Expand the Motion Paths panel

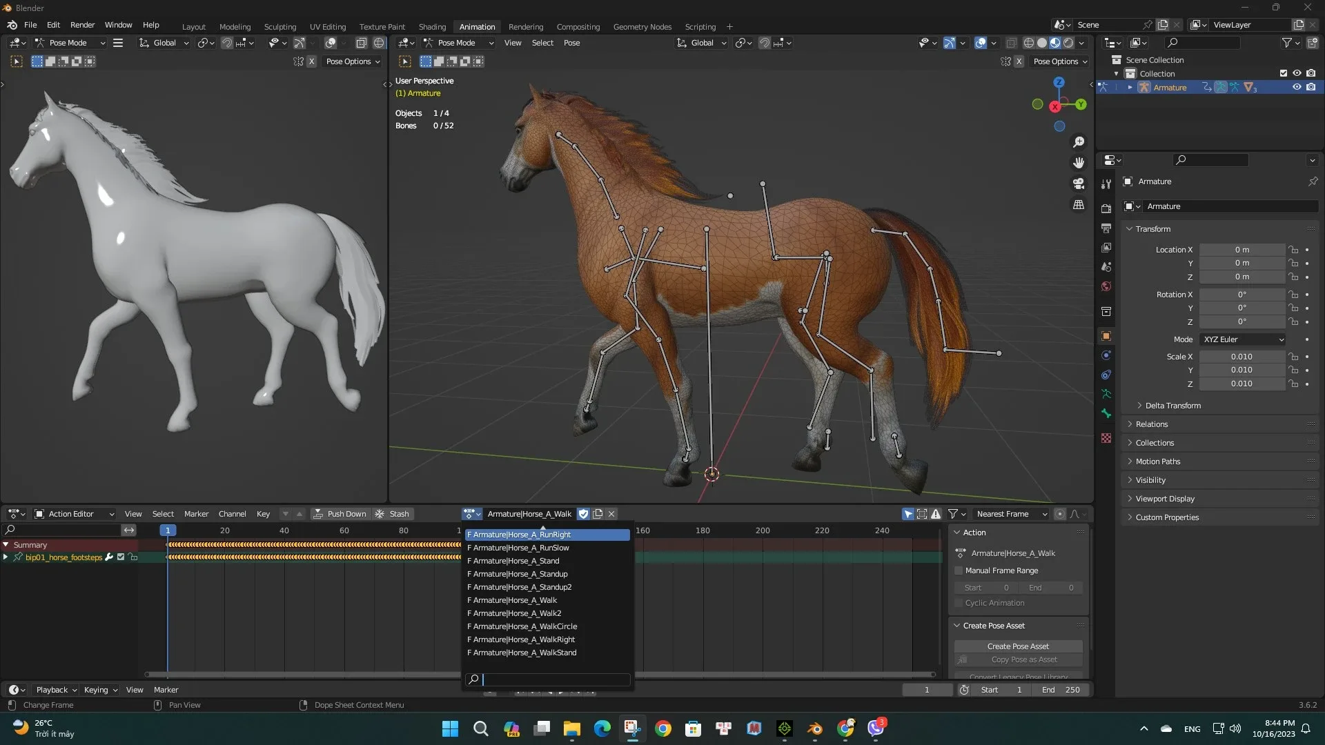[x=1157, y=461]
